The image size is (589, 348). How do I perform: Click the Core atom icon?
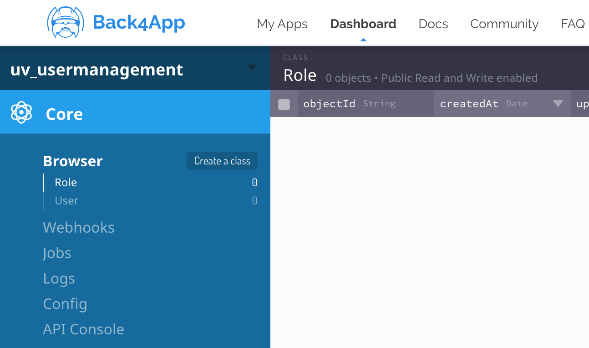[x=21, y=112]
